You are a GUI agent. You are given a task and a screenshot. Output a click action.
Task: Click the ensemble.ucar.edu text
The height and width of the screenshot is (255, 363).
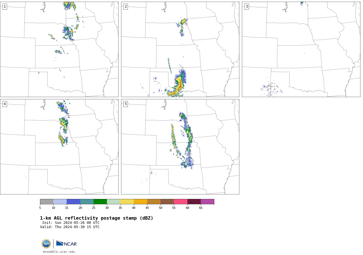click(x=59, y=252)
